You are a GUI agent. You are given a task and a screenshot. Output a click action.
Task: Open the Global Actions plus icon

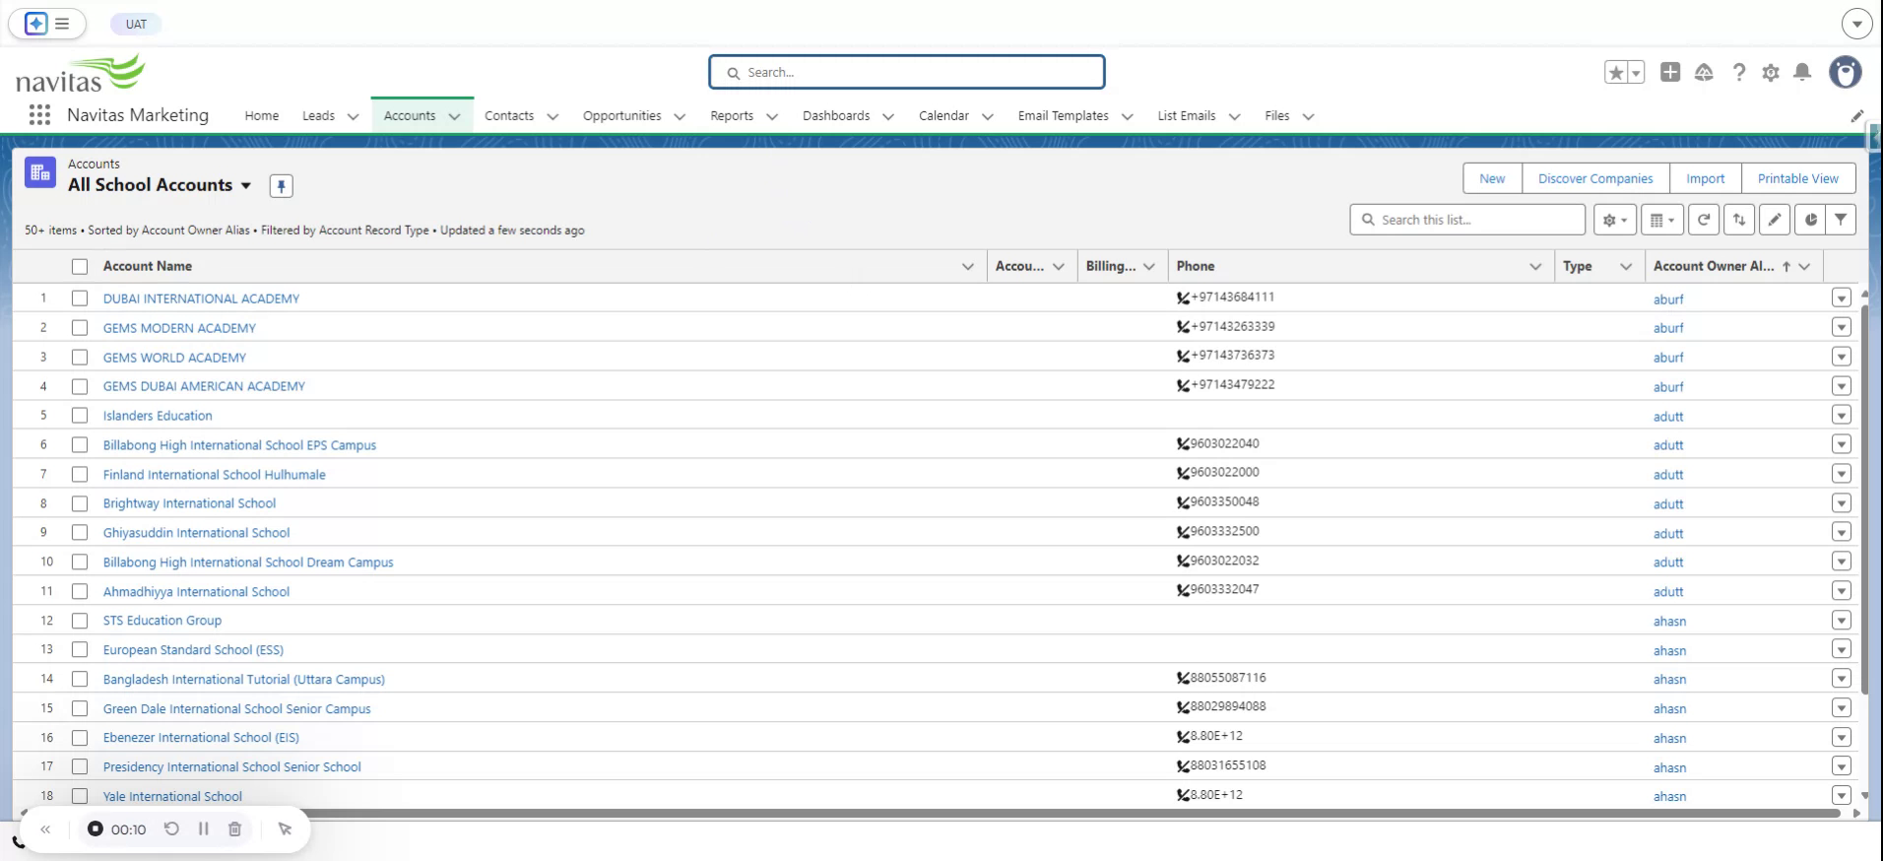coord(1670,72)
